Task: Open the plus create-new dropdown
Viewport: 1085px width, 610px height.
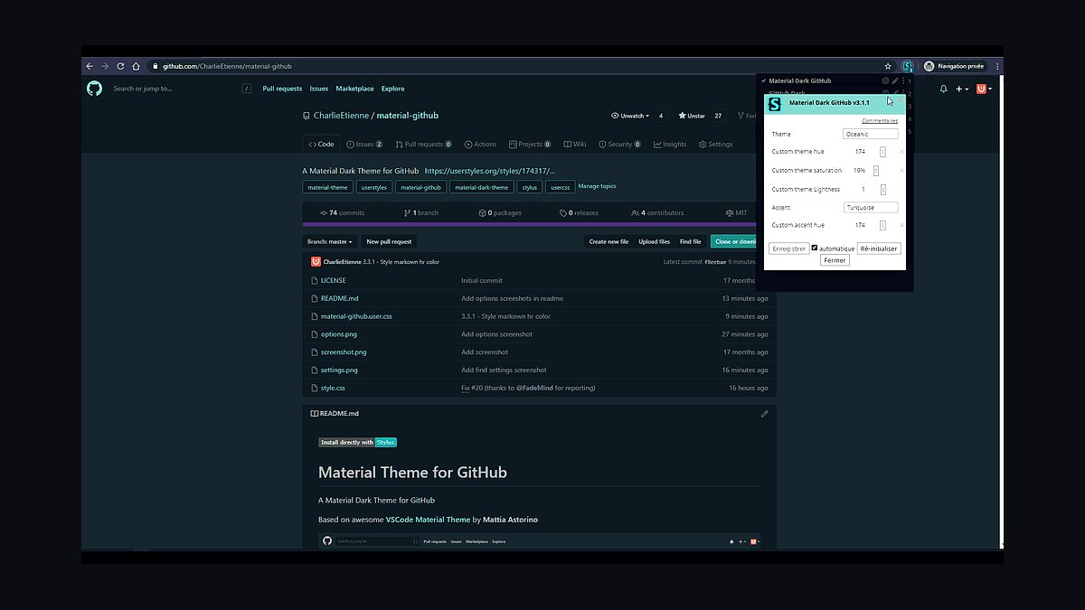Action: point(961,89)
